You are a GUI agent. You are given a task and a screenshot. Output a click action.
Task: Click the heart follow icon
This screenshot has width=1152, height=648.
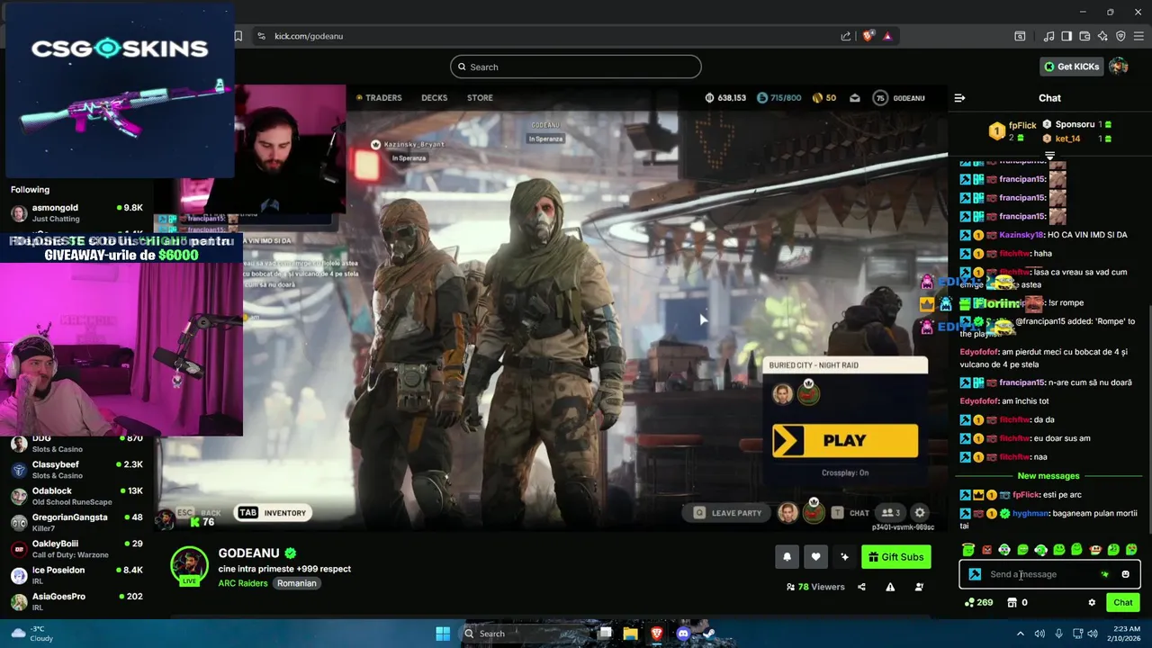pos(815,557)
